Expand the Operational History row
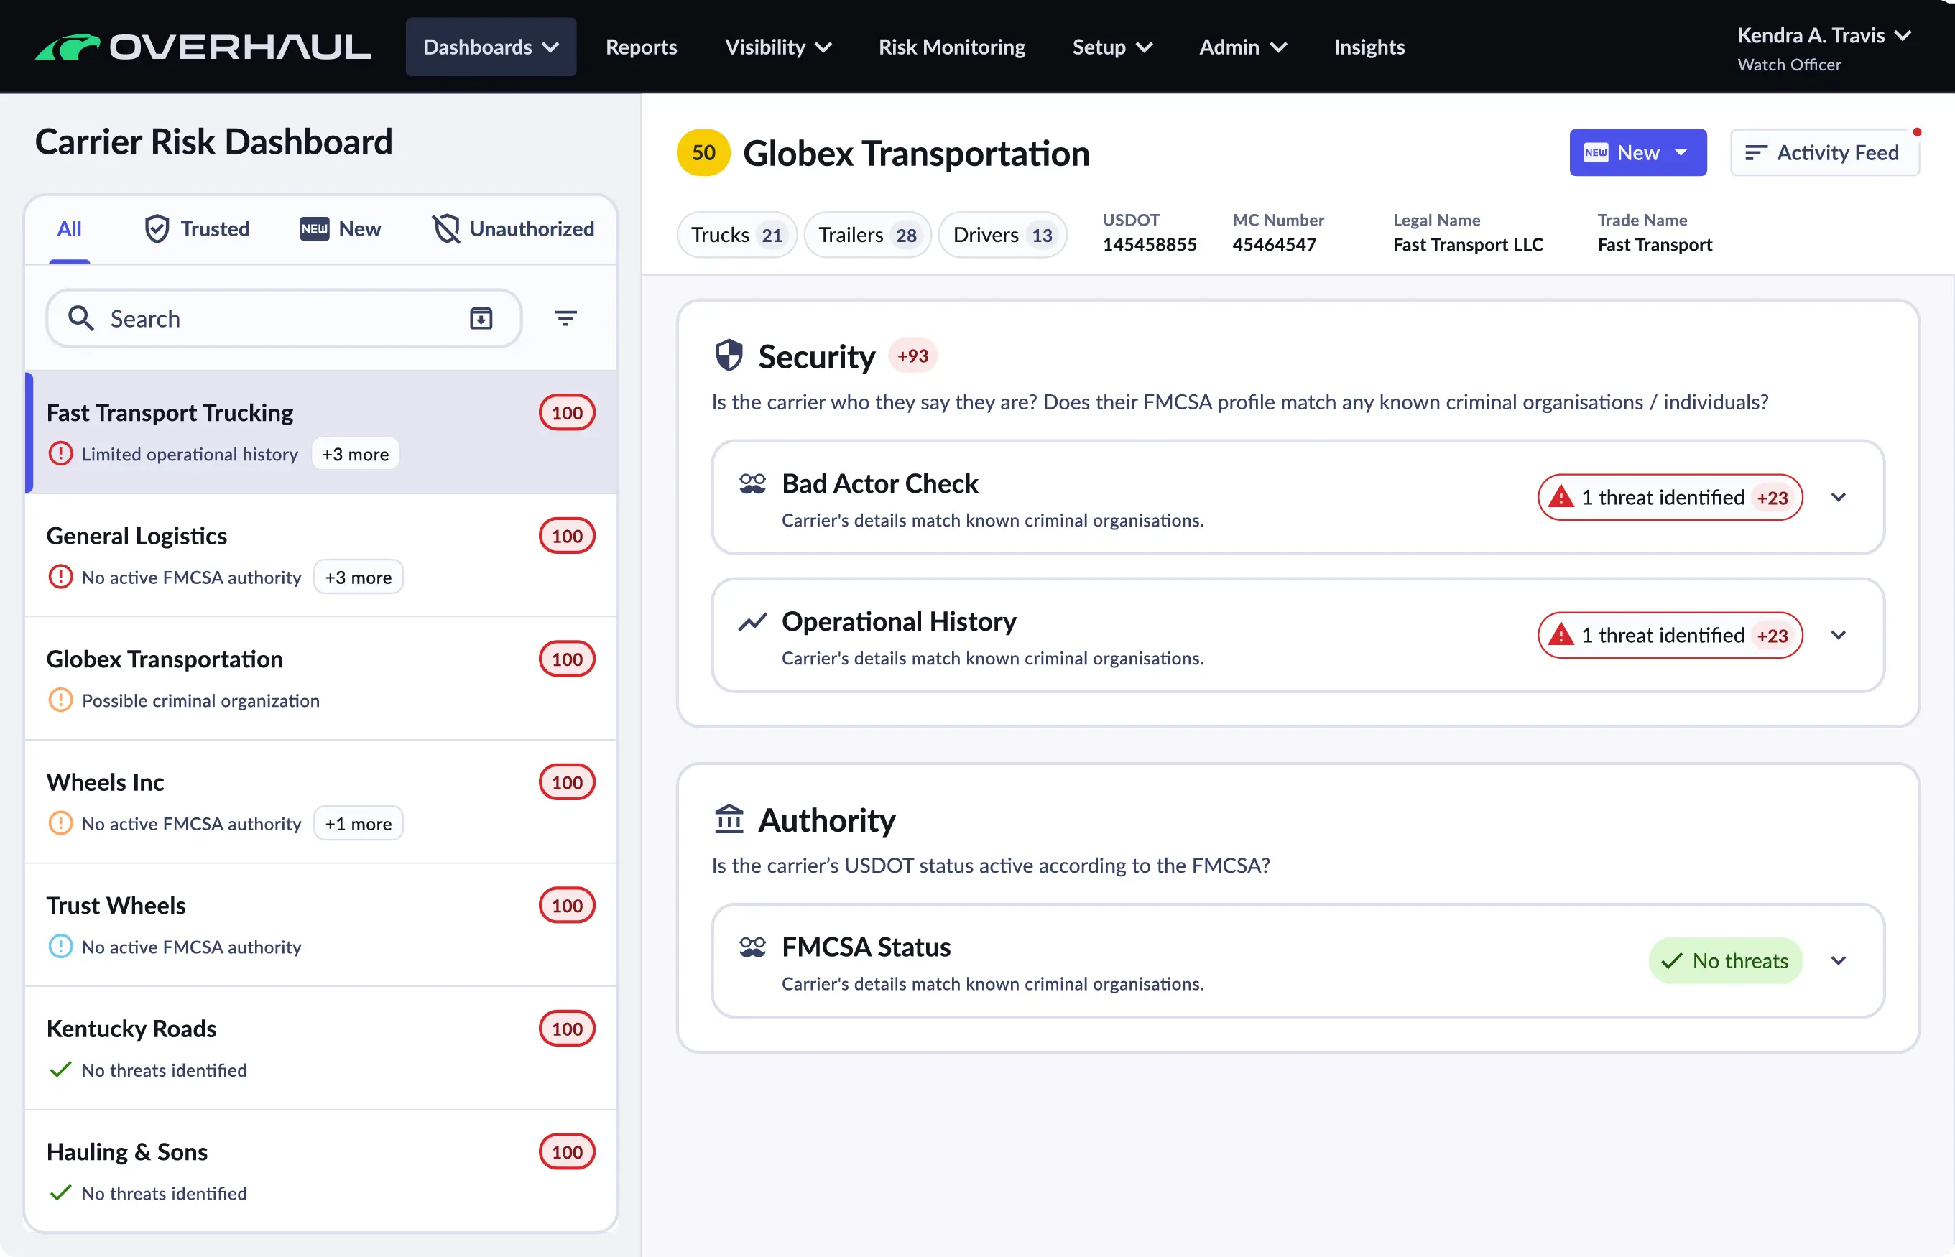 (1839, 635)
